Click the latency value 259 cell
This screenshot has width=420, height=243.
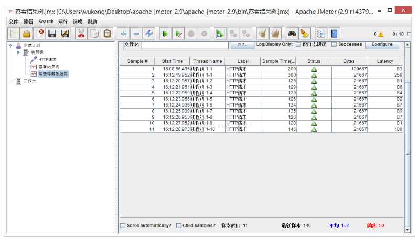point(385,75)
